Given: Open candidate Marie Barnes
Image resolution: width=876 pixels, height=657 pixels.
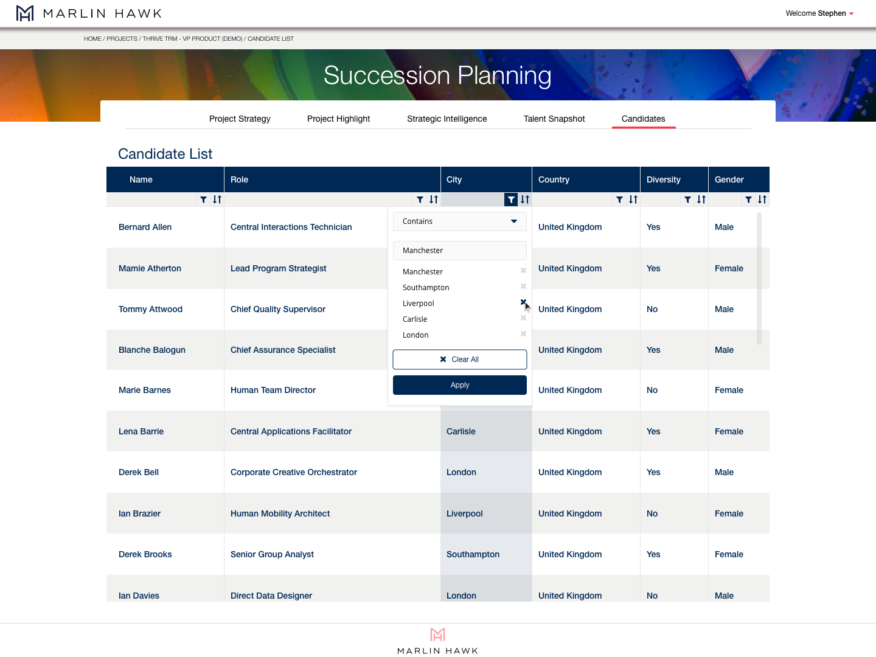Looking at the screenshot, I should point(145,391).
